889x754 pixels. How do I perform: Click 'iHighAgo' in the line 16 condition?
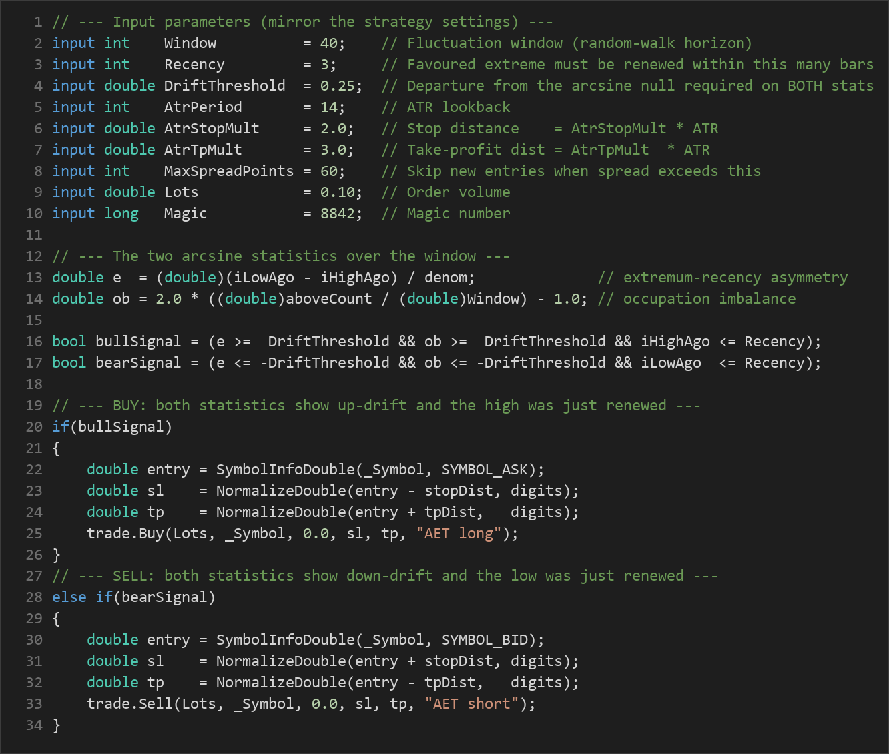pyautogui.click(x=675, y=342)
